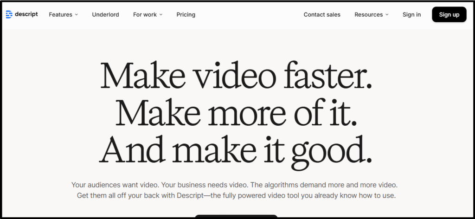Click the sentence "Your audiences want video."
The width and height of the screenshot is (475, 219).
[x=116, y=185]
